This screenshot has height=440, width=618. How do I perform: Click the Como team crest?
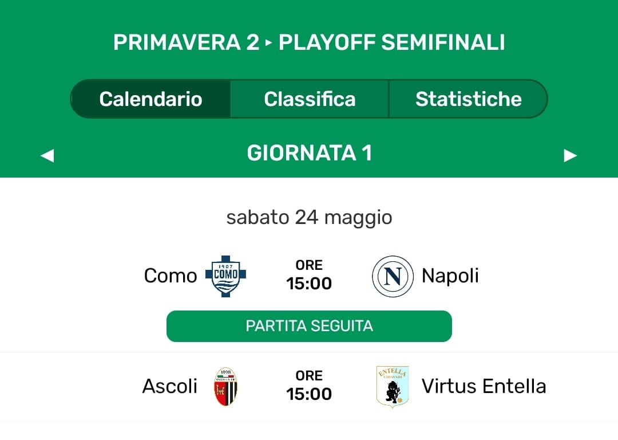pos(225,276)
